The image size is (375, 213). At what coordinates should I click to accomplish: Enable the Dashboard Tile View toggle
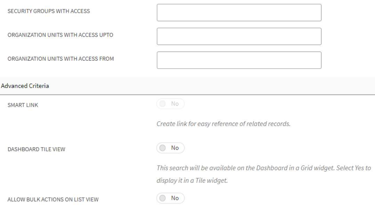[170, 148]
